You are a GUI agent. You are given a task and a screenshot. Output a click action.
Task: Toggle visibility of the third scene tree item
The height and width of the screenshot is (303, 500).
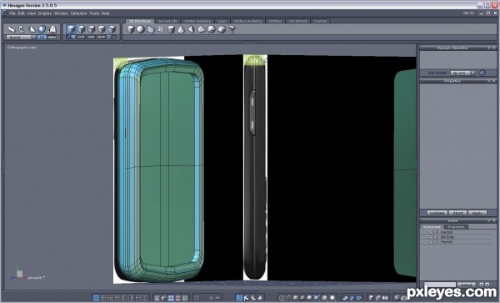(431, 242)
